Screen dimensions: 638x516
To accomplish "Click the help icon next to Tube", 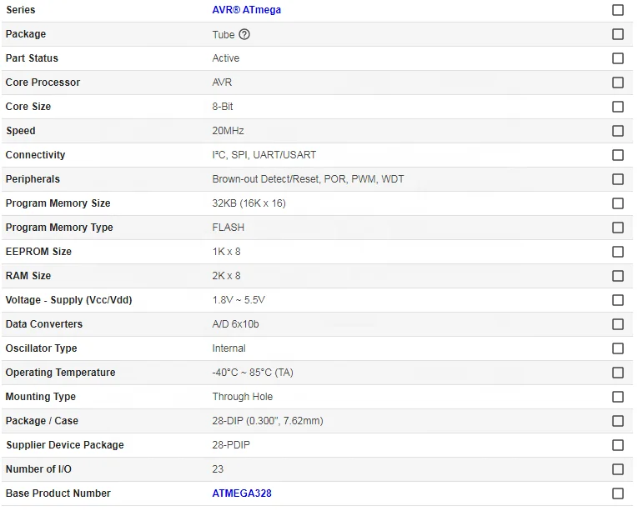I will (x=244, y=34).
